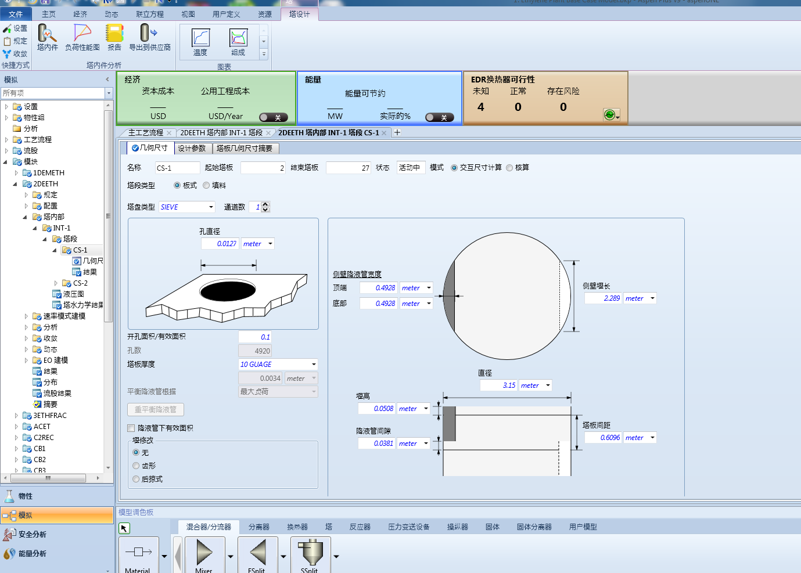801x573 pixels.
Task: Select weir modification 无
Action: pyautogui.click(x=136, y=453)
